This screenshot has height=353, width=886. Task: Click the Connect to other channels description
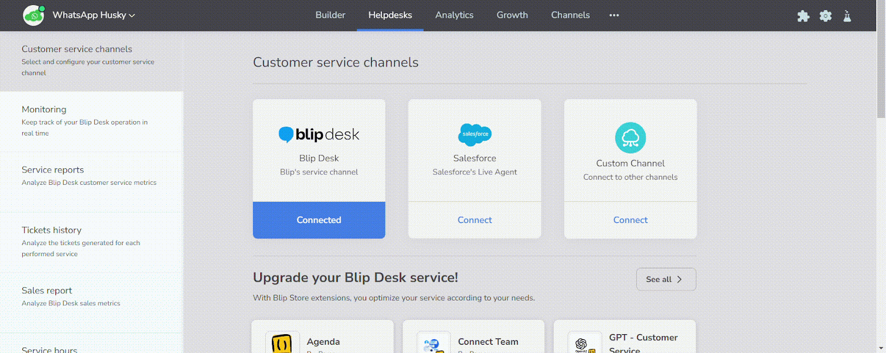630,177
